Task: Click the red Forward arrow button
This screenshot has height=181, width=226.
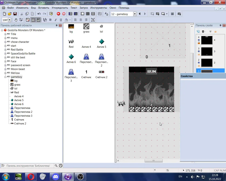Action: point(64,14)
